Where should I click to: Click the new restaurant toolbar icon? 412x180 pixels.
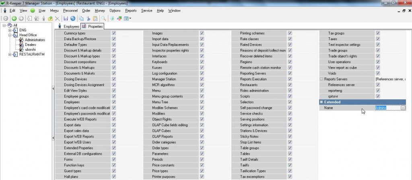click(x=29, y=18)
